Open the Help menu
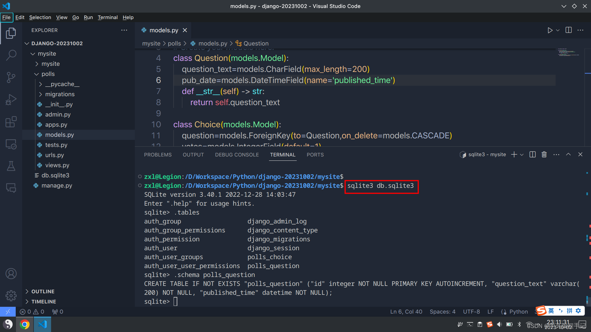 click(128, 17)
